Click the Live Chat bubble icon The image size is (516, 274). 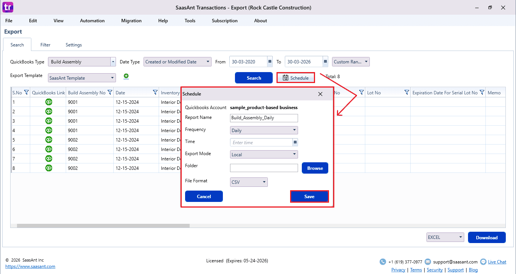484,262
